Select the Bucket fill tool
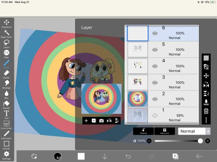Viewport: 217px width, 162px height. [6, 105]
